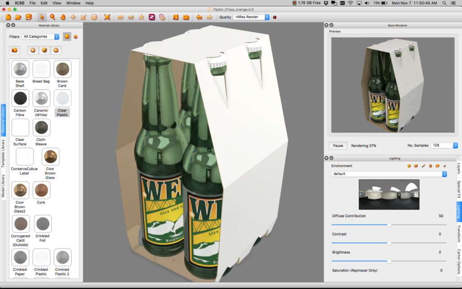Click the undo arrow in toolbar
Viewport: 462px width, 289px height.
coord(199,17)
